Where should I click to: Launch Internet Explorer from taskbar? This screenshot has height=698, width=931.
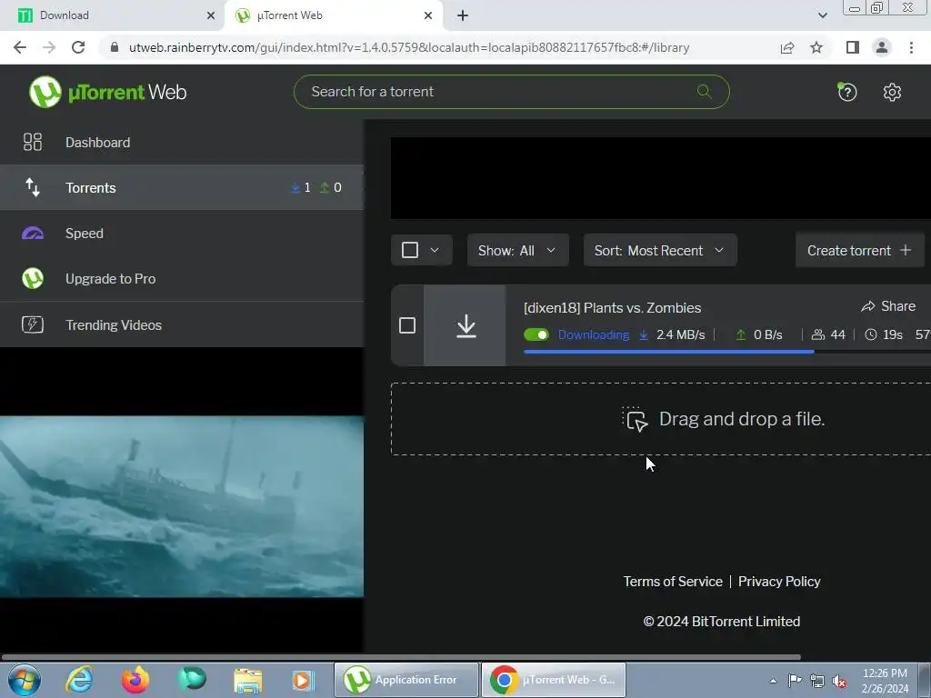79,680
